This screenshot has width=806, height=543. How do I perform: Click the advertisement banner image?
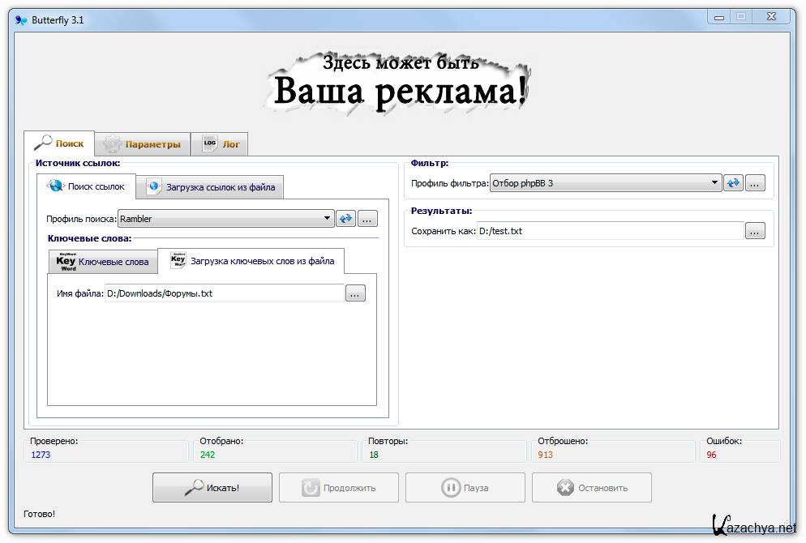(x=400, y=83)
